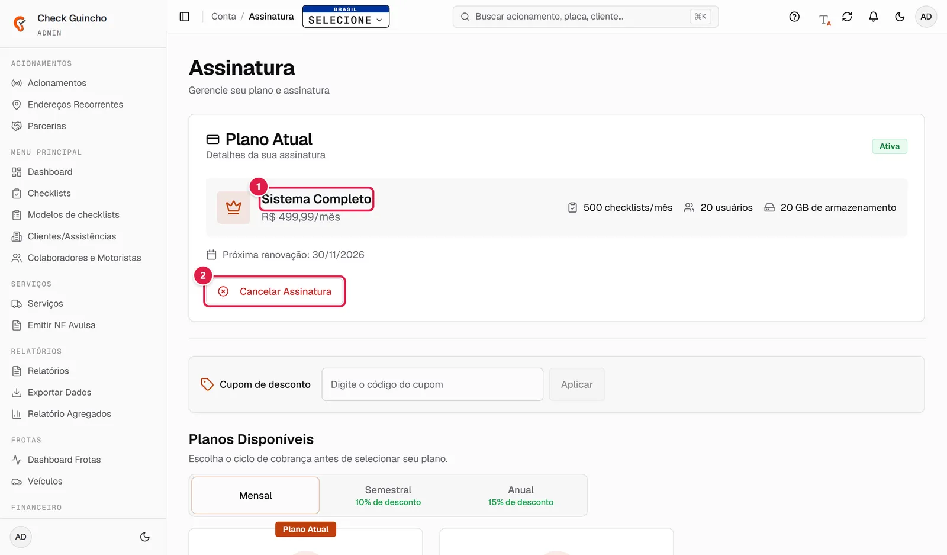Click the credit card icon by Plano Atual
947x555 pixels.
(x=212, y=140)
